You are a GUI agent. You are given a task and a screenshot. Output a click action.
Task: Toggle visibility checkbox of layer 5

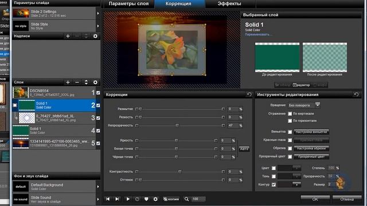pyautogui.click(x=98, y=144)
